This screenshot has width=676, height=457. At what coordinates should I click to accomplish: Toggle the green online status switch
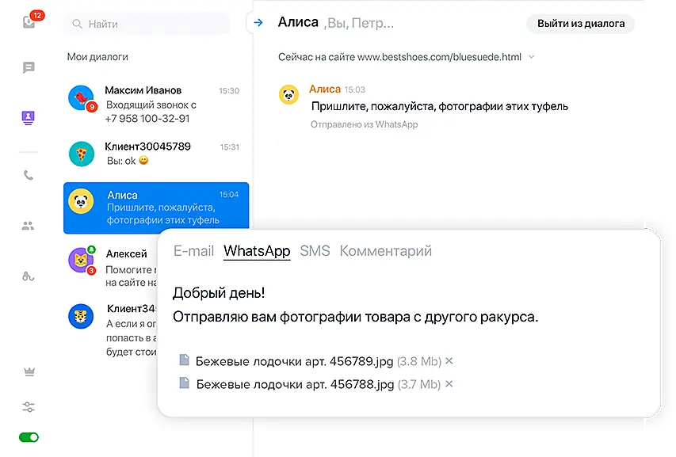pos(29,437)
